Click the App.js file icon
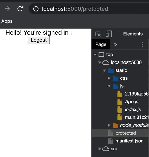 pos(120,102)
